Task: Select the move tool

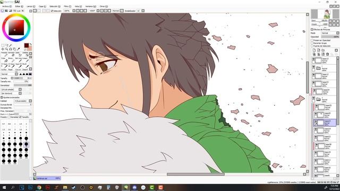Action: [3, 49]
